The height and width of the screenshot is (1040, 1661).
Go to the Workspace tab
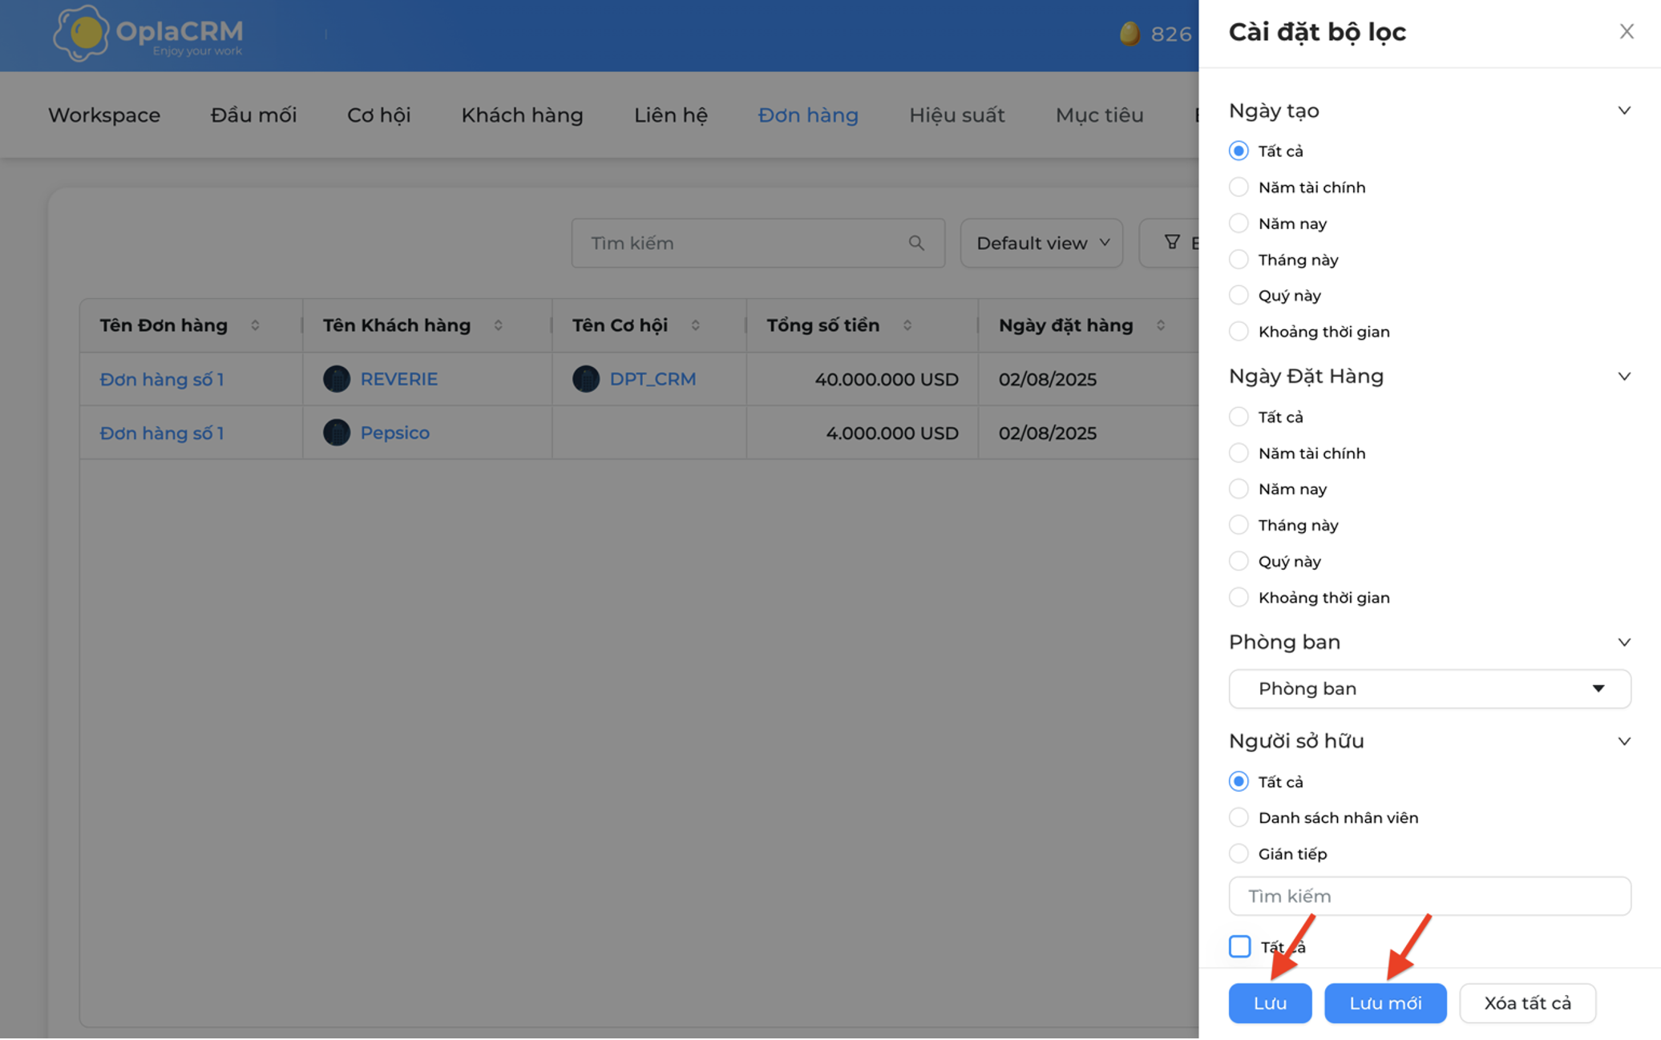[x=104, y=115]
